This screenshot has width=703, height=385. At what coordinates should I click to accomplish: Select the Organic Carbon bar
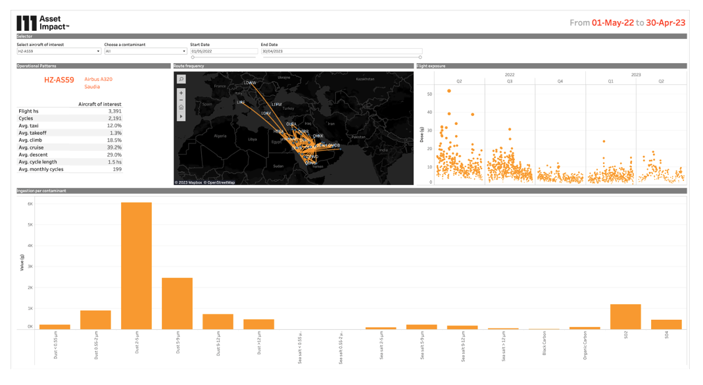click(x=585, y=328)
